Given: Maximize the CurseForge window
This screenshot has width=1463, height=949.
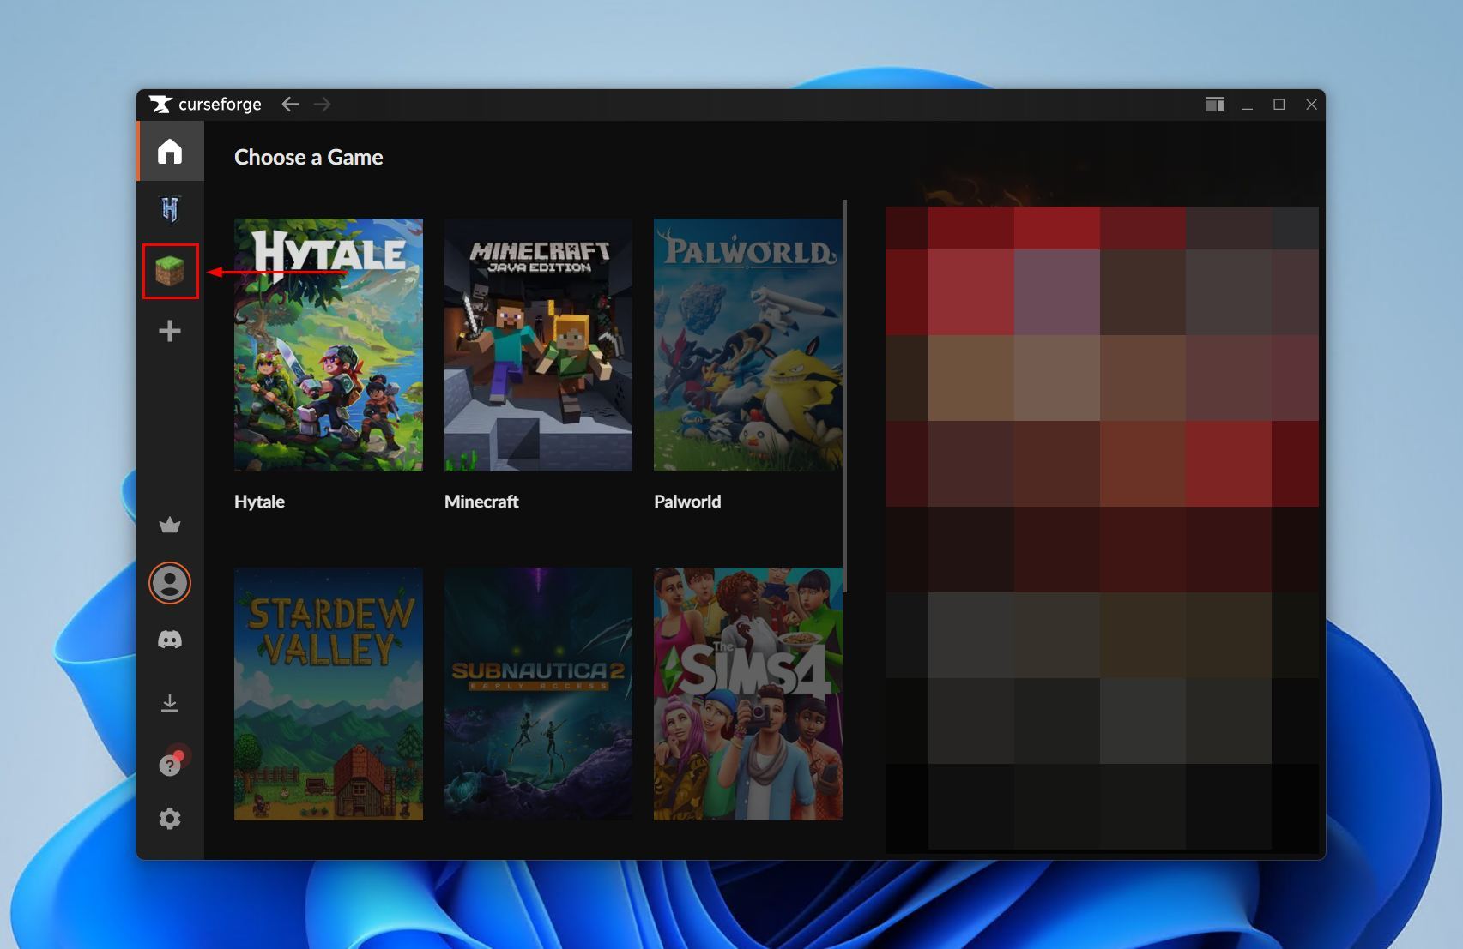Looking at the screenshot, I should click(1279, 105).
